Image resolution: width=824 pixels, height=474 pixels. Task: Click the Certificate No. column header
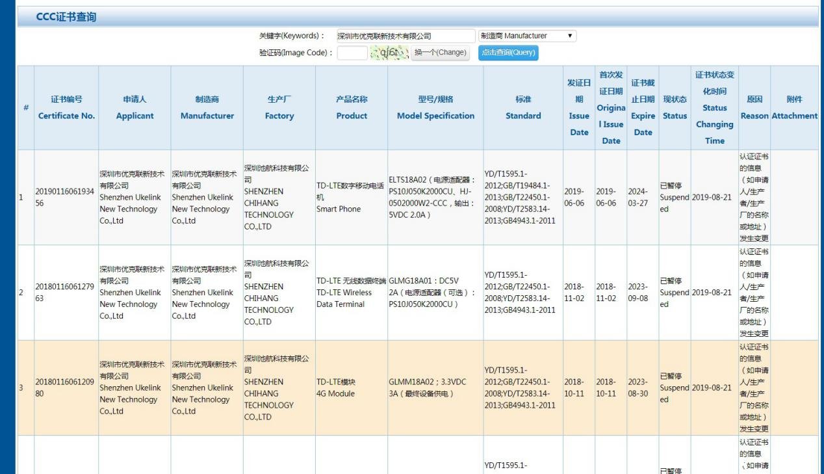click(66, 108)
